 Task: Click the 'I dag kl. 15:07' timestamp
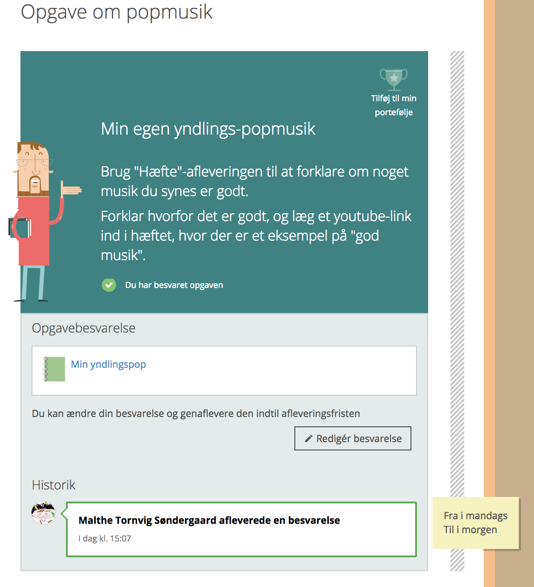[x=105, y=539]
